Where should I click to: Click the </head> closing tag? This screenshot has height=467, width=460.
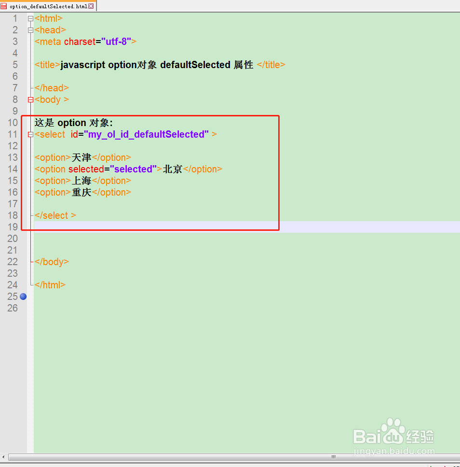(52, 88)
